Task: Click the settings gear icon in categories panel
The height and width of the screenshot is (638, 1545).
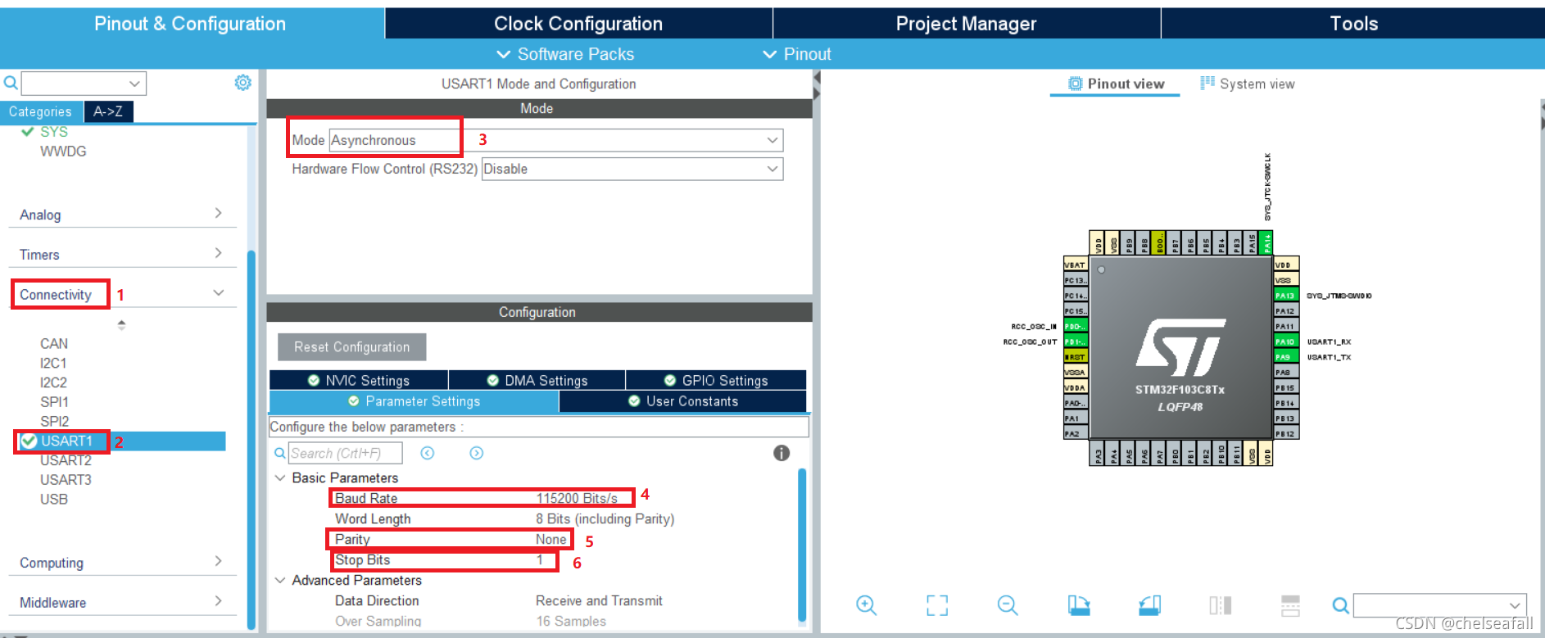Action: 242,83
